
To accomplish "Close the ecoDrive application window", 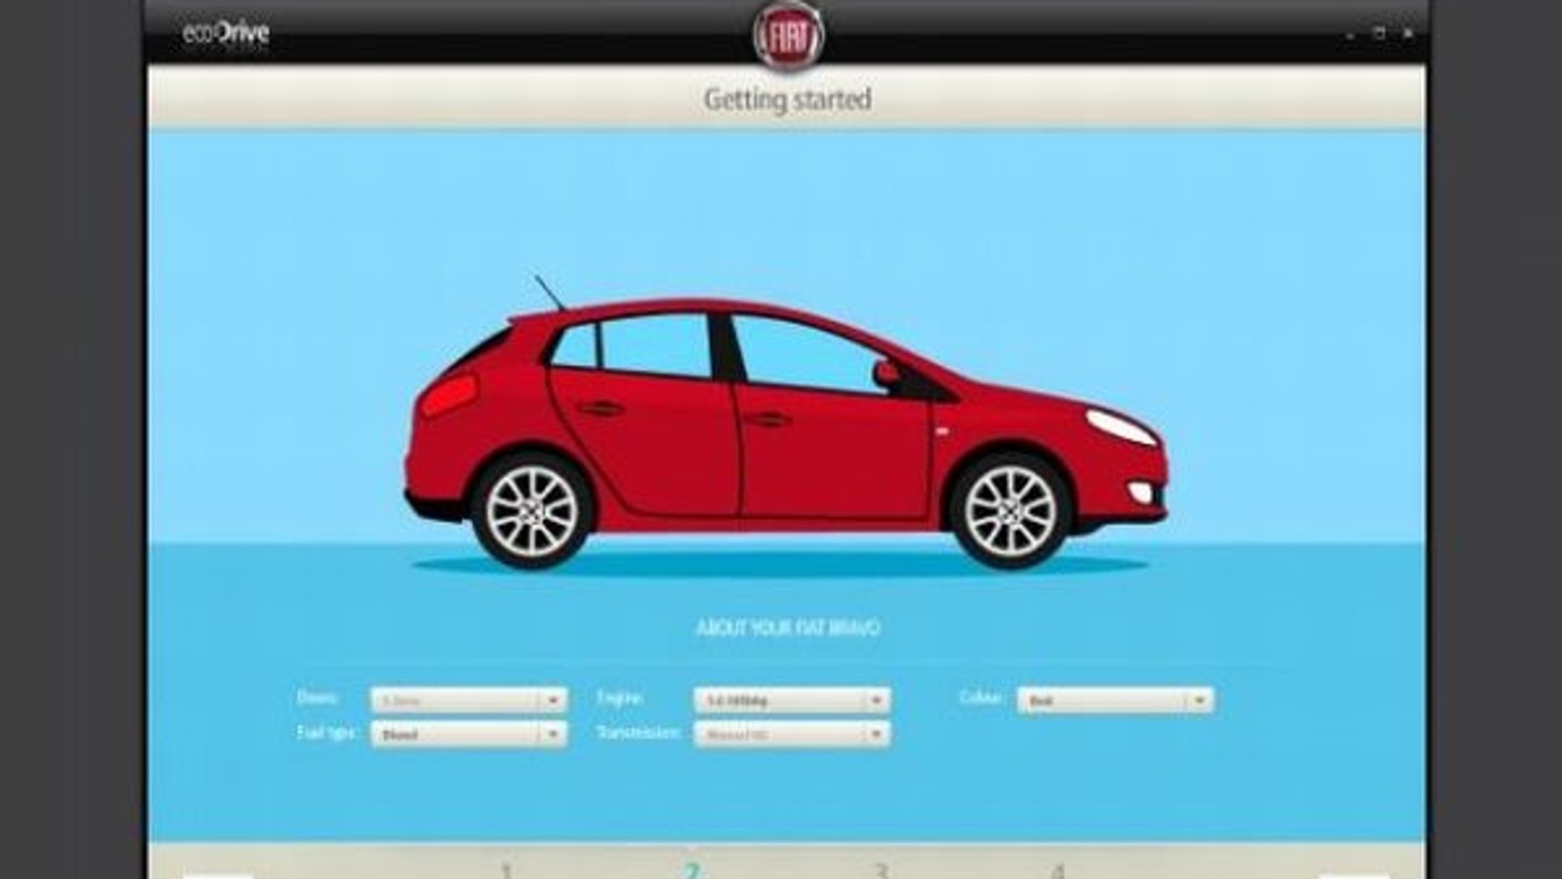I will pos(1408,34).
